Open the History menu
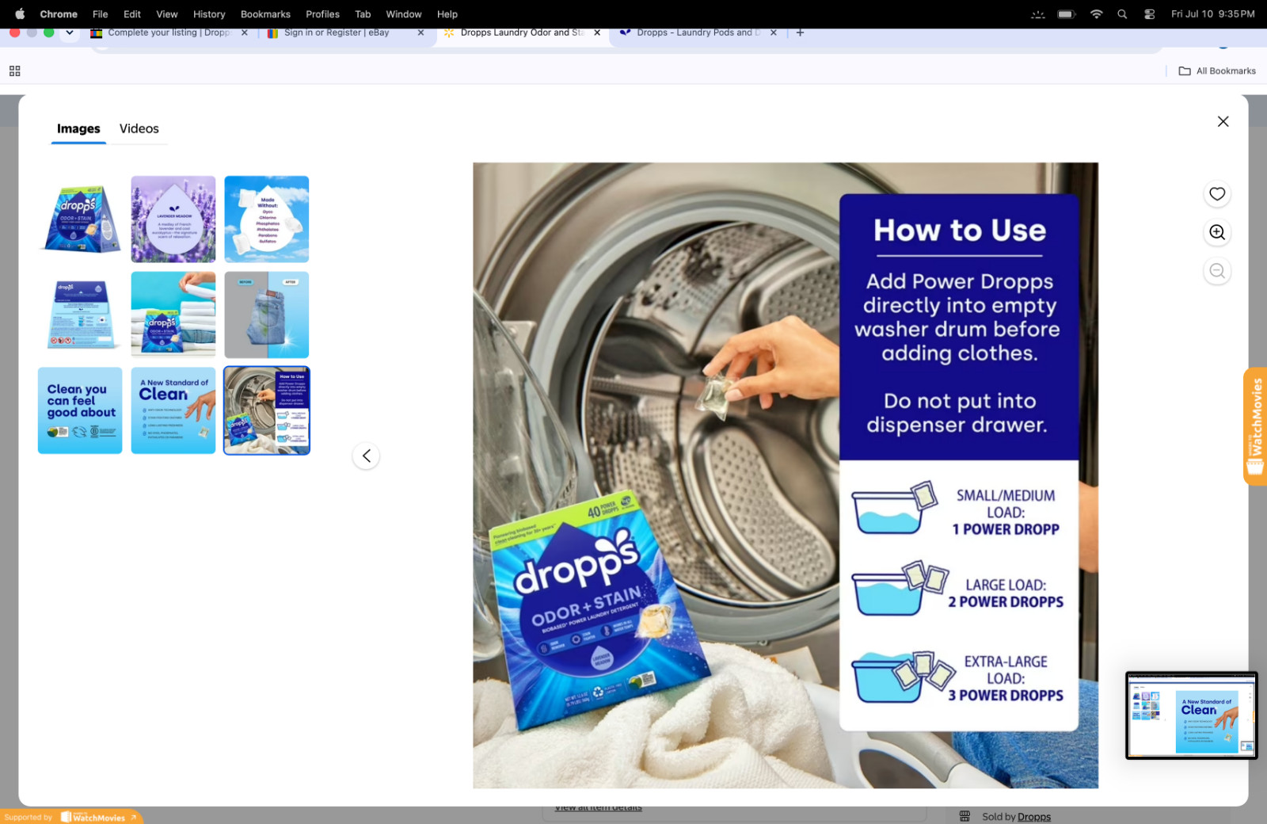The height and width of the screenshot is (824, 1267). point(209,13)
